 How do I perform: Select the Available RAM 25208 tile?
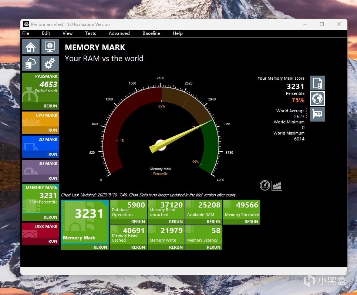(x=204, y=209)
